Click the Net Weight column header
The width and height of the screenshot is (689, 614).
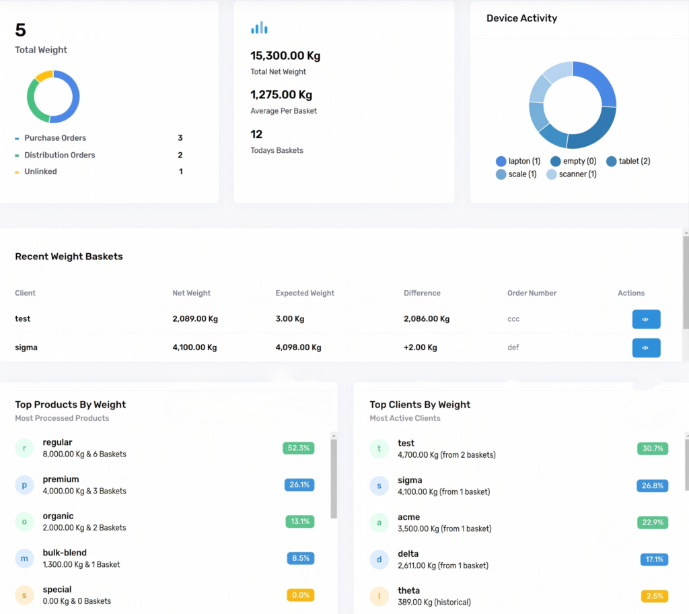pyautogui.click(x=191, y=293)
